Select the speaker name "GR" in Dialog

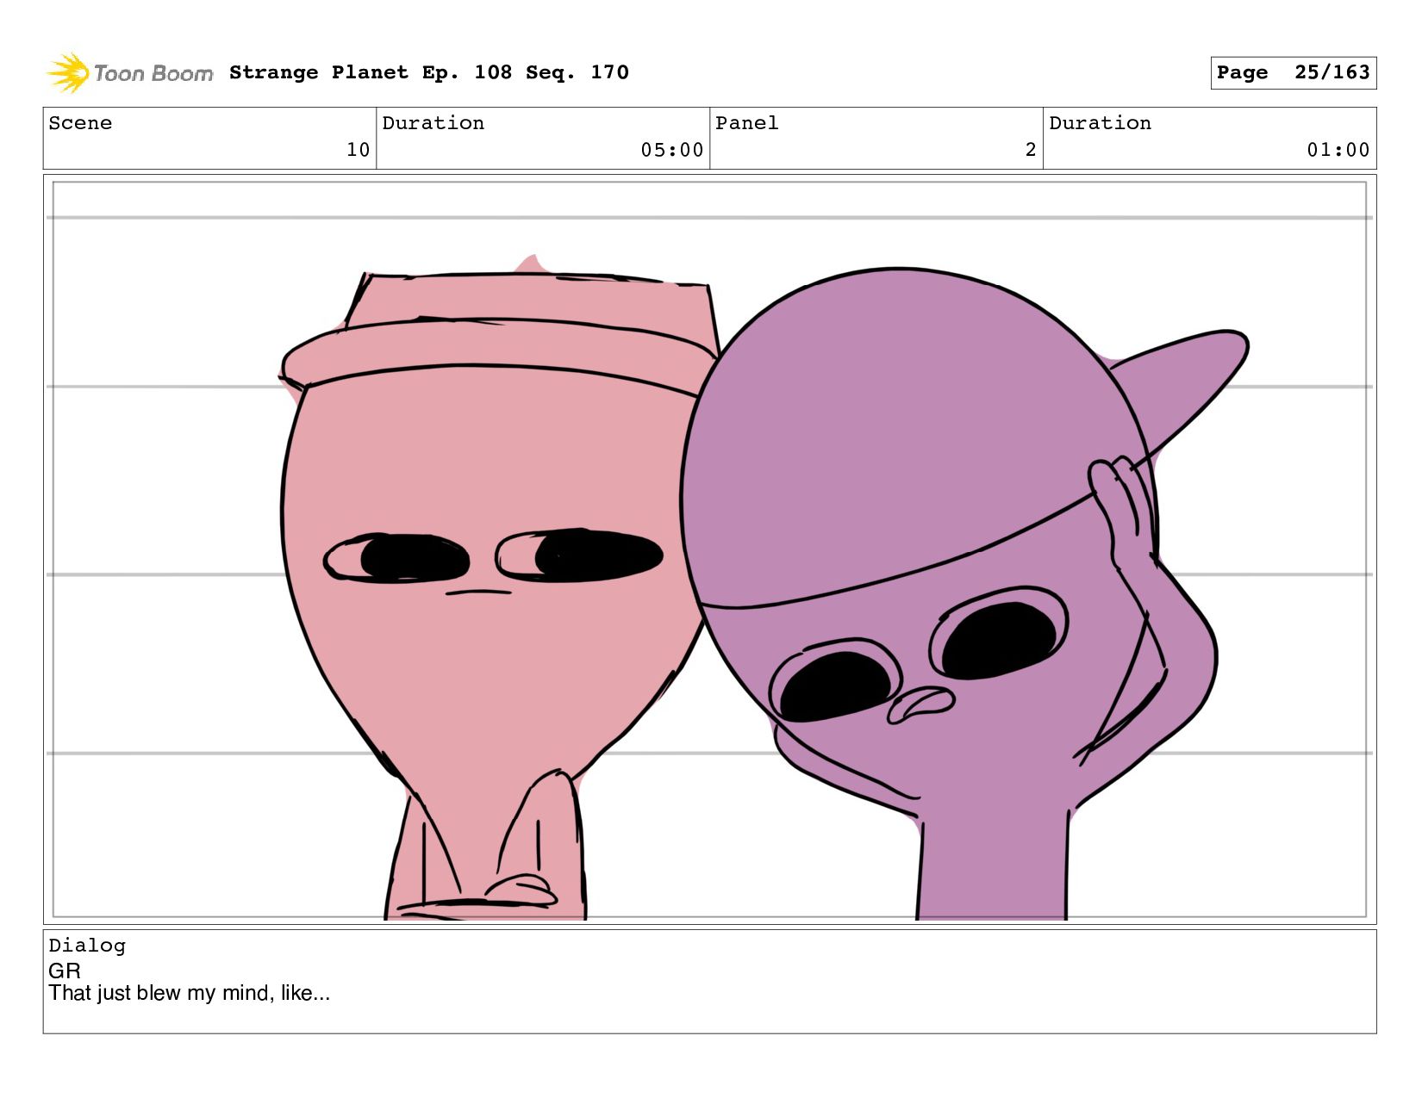point(65,971)
